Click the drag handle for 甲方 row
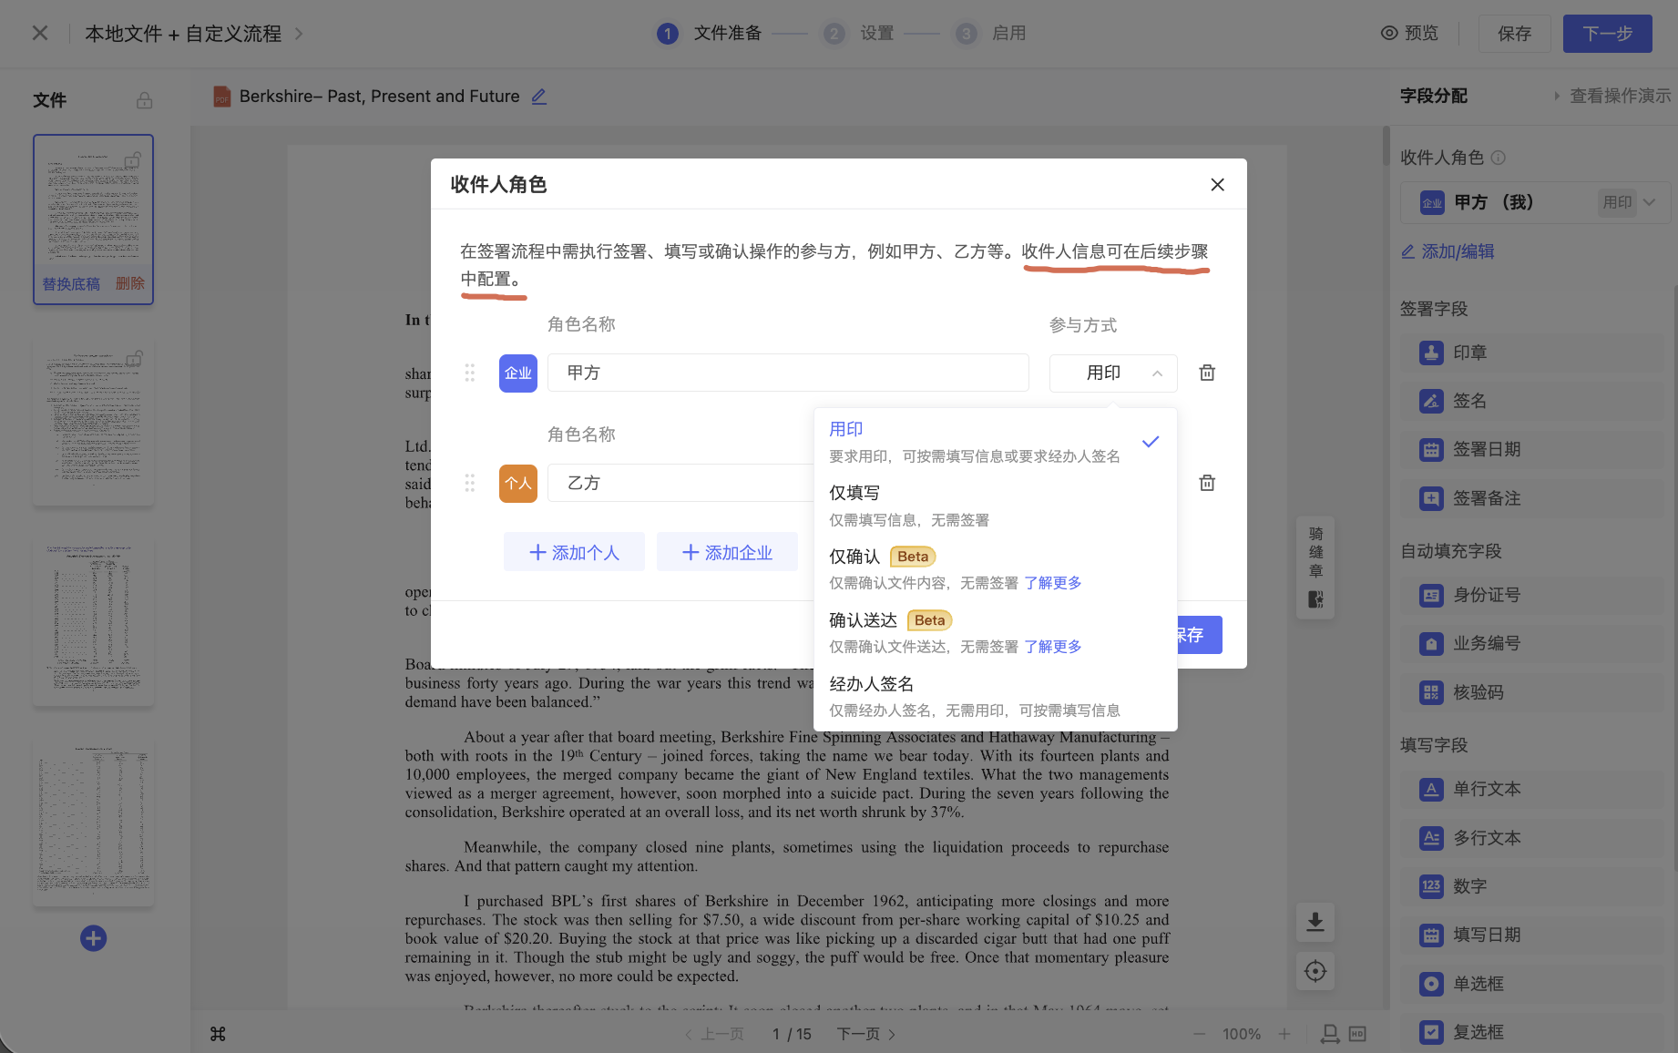The width and height of the screenshot is (1678, 1053). [470, 373]
